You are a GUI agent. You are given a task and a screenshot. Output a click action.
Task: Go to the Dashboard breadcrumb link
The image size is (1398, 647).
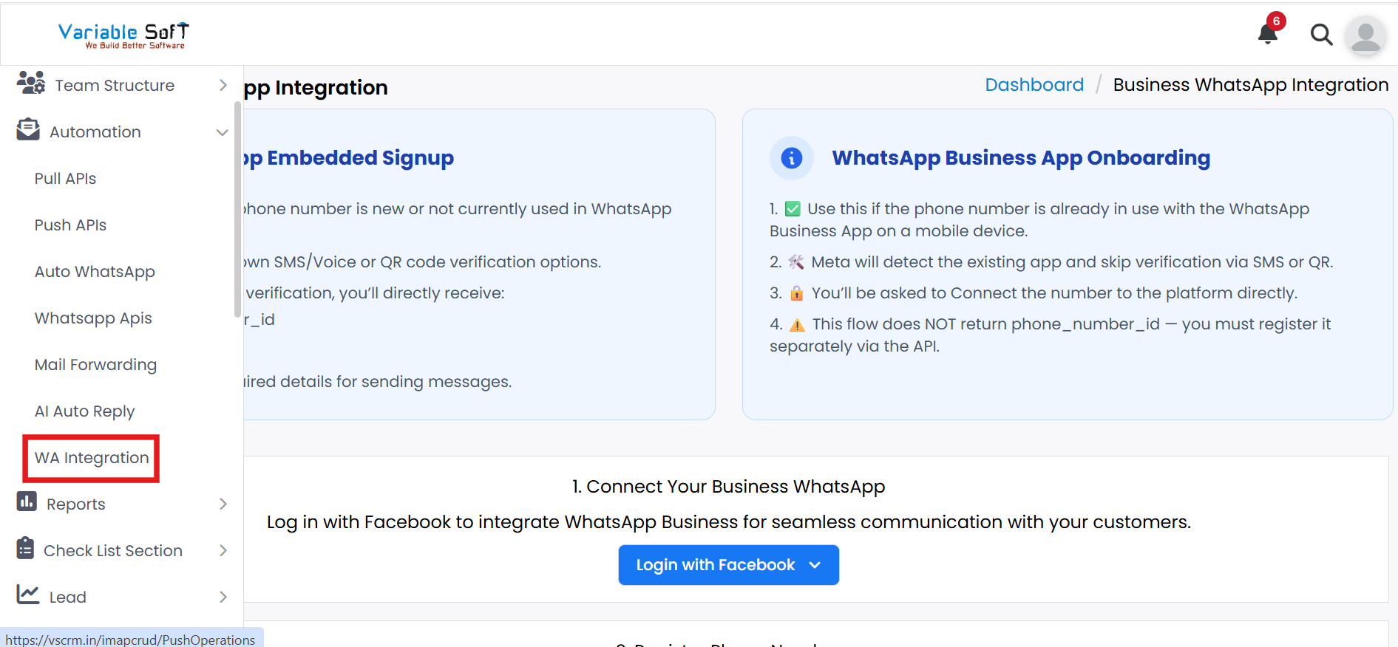pos(1034,85)
